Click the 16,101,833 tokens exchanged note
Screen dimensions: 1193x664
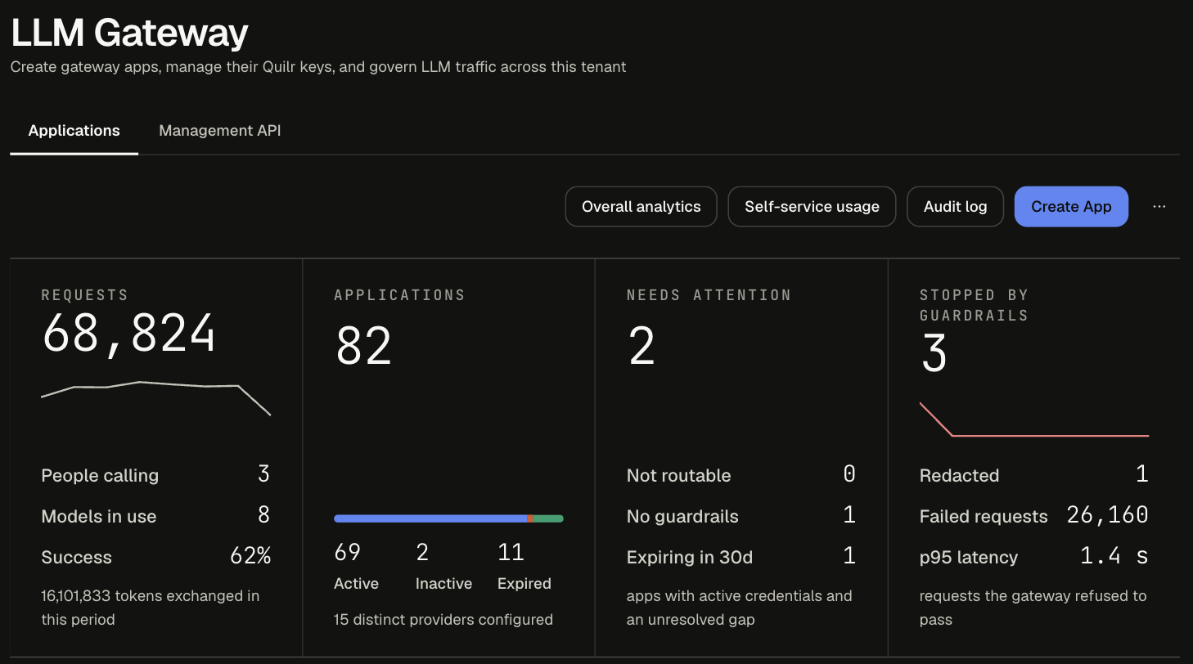(151, 608)
